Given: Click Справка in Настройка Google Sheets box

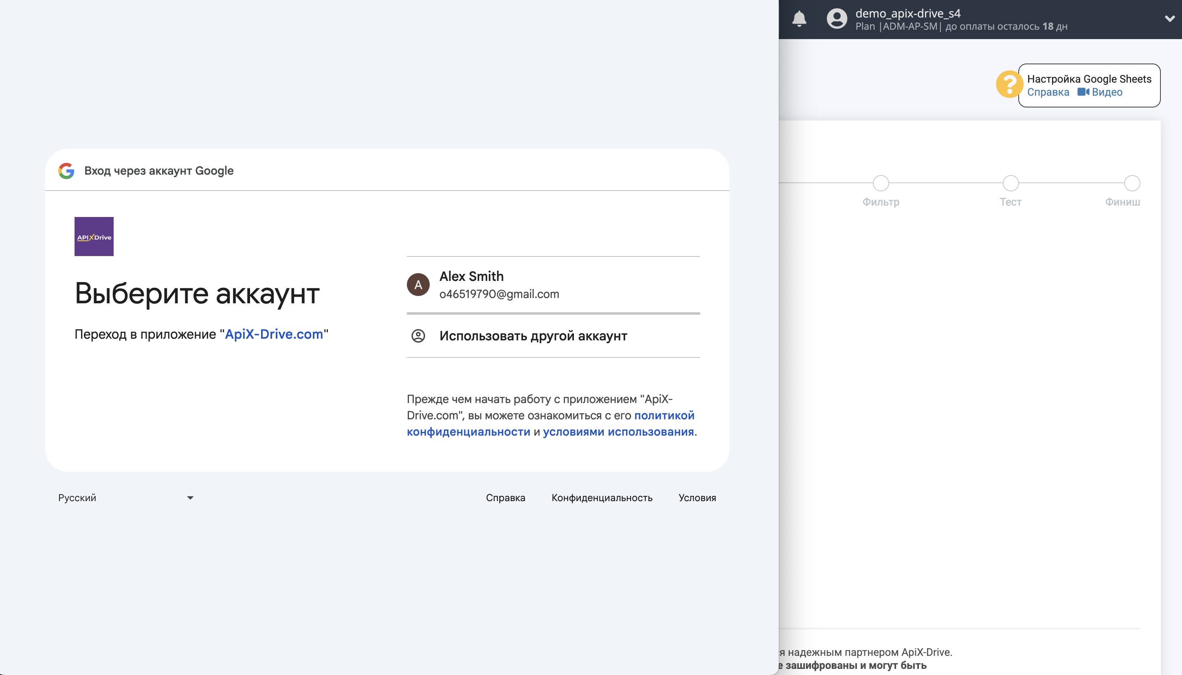Looking at the screenshot, I should (x=1049, y=92).
